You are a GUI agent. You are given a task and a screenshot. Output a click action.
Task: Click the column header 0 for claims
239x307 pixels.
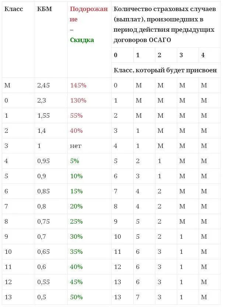tap(116, 55)
